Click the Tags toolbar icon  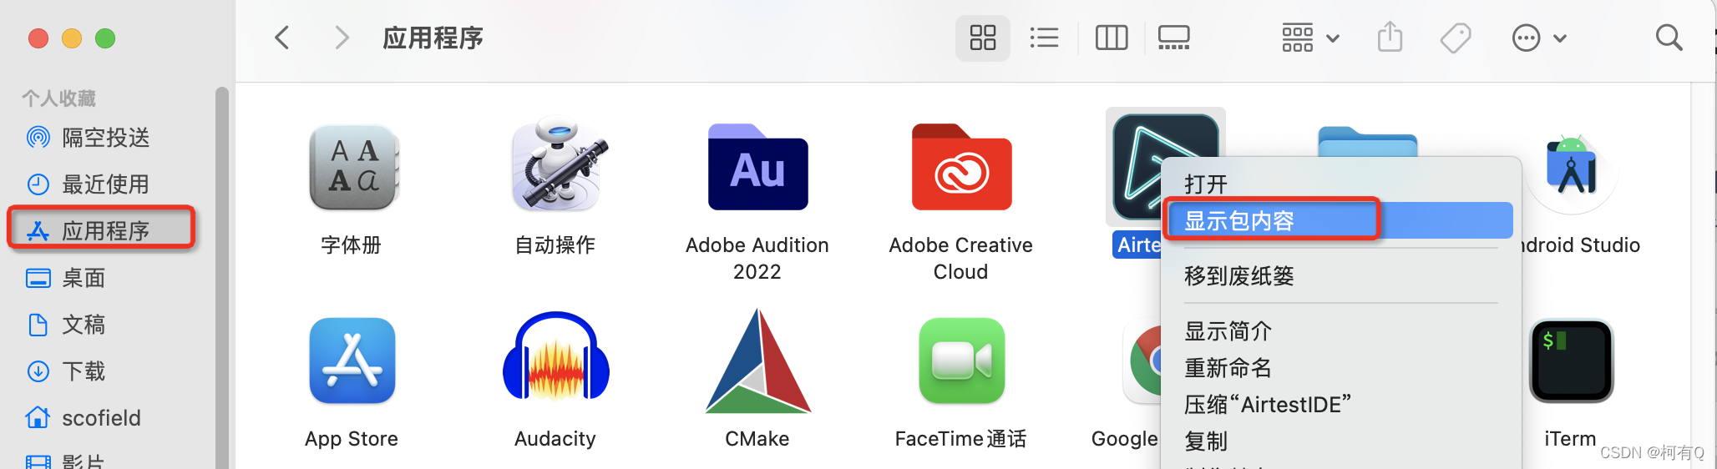[x=1456, y=38]
